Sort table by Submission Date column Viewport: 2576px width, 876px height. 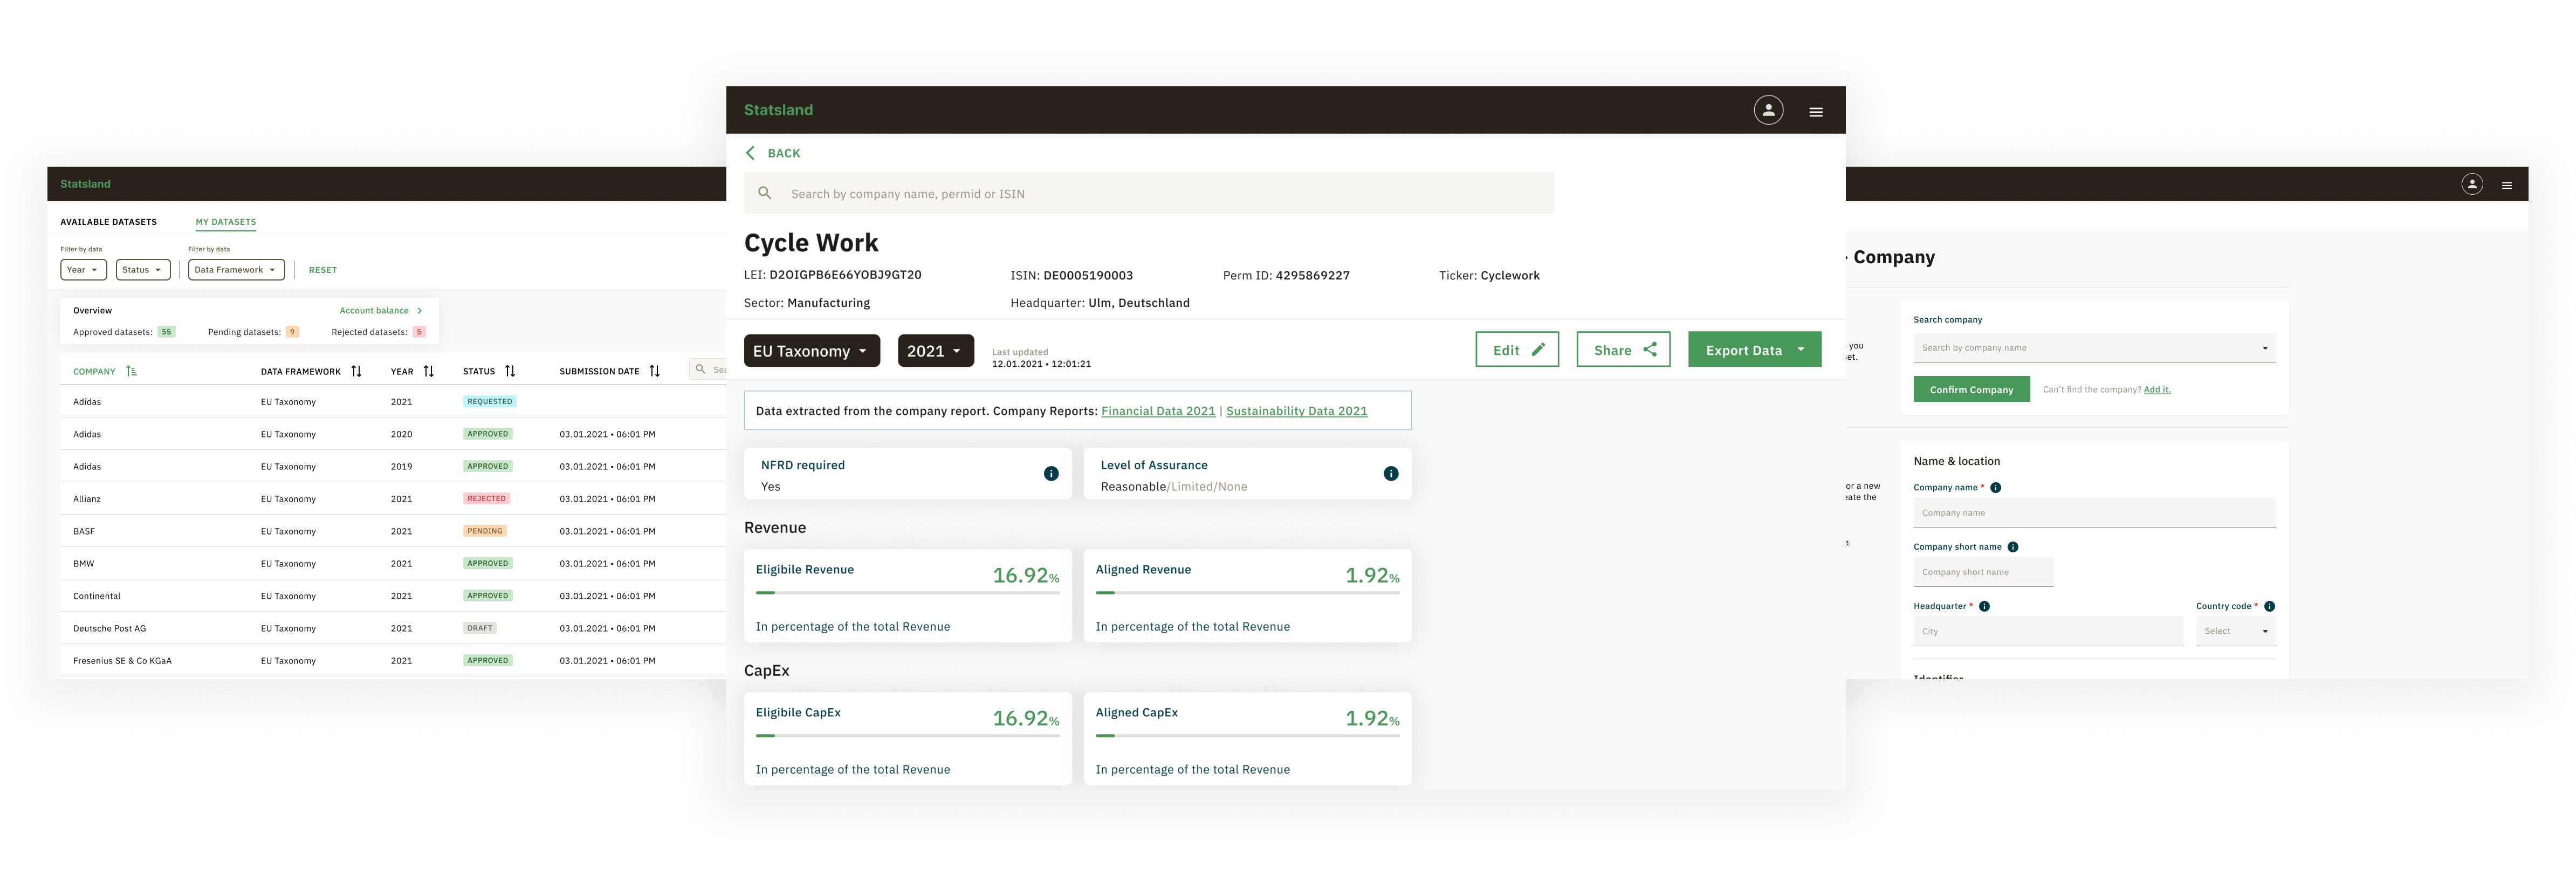(x=654, y=371)
